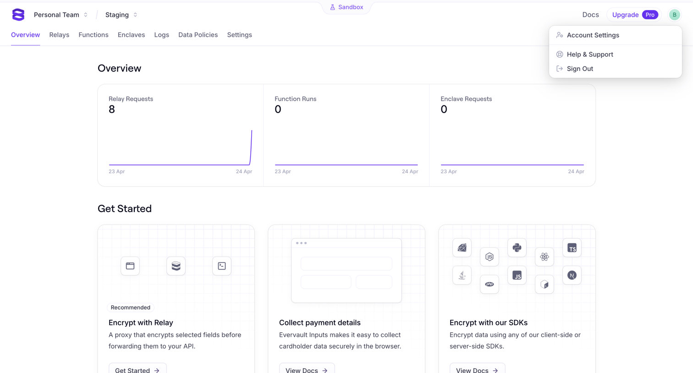
Task: Click the "Recommended" badge
Action: (131, 307)
